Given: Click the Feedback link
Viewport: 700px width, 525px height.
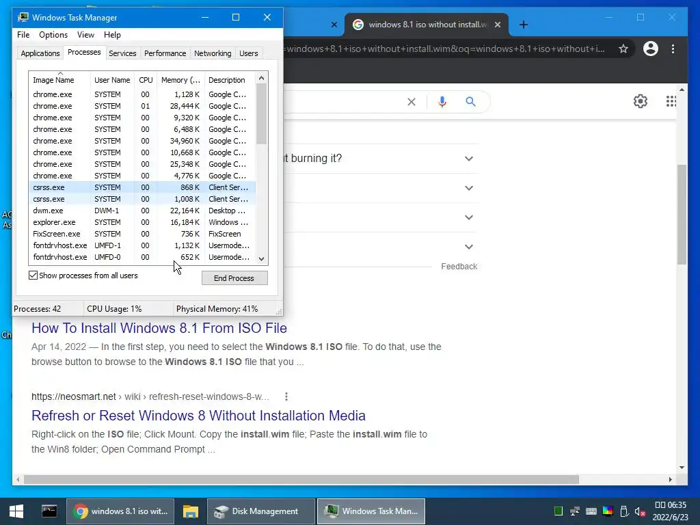Looking at the screenshot, I should (459, 267).
